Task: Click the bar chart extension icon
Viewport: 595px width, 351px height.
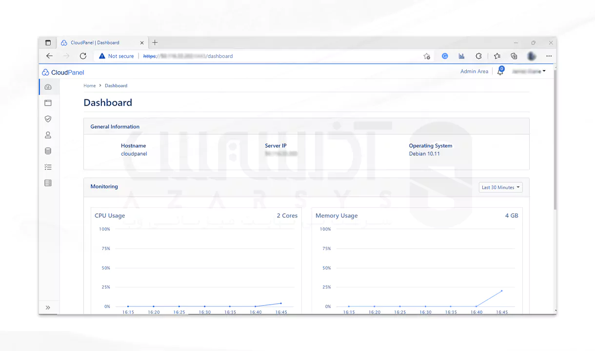Action: pyautogui.click(x=461, y=56)
